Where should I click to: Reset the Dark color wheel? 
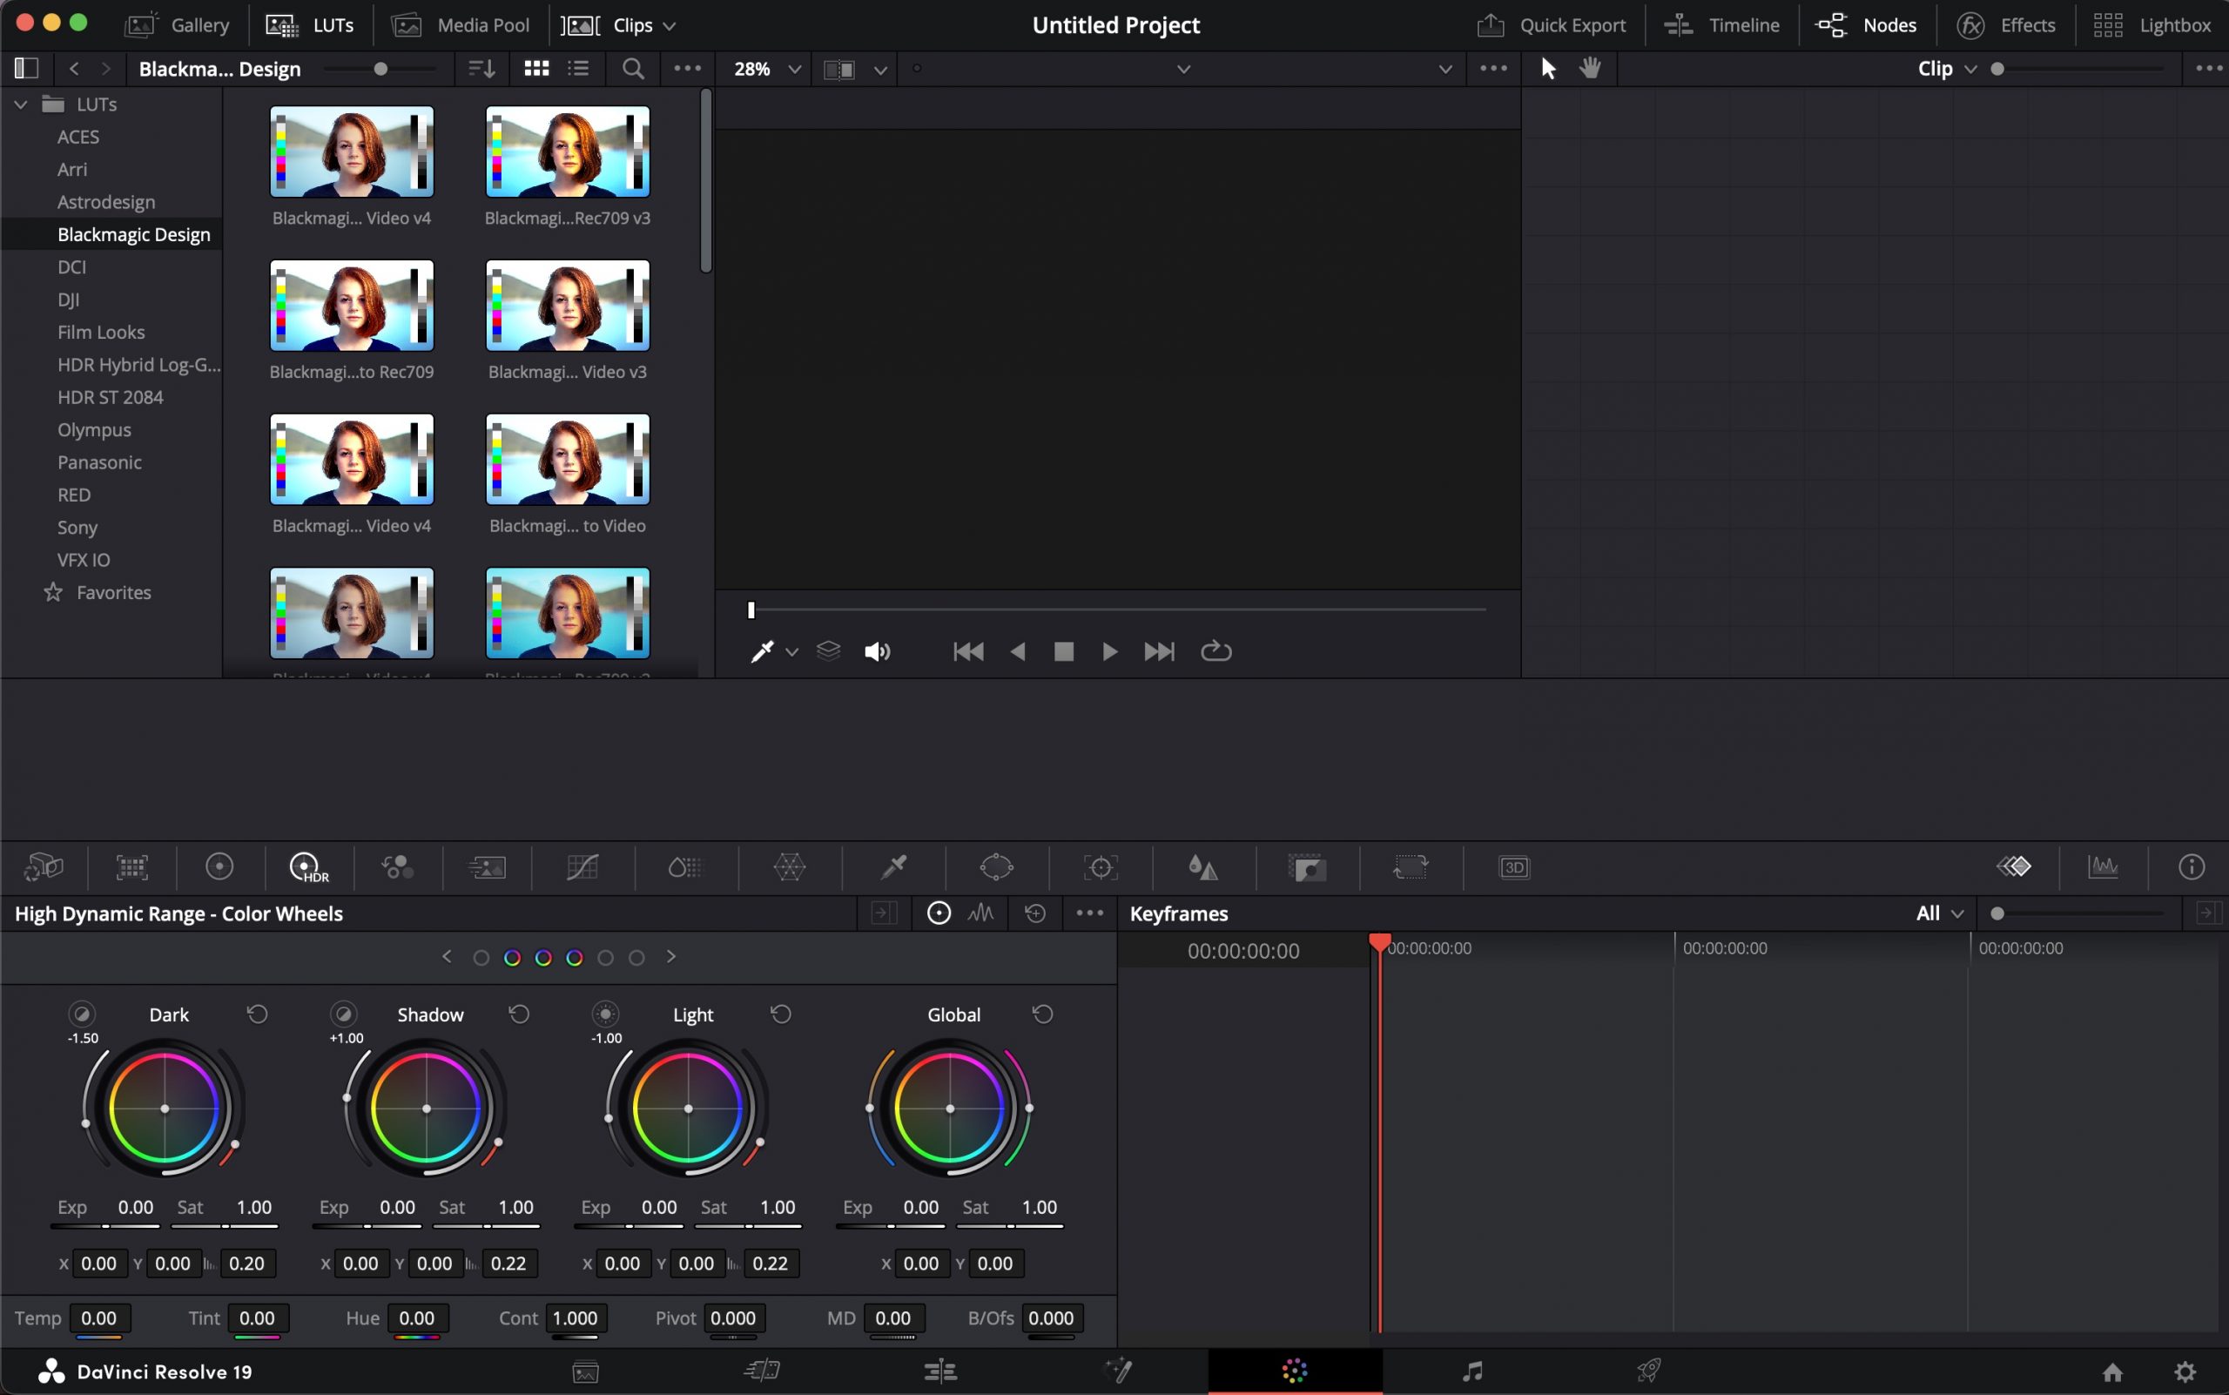click(x=258, y=1014)
